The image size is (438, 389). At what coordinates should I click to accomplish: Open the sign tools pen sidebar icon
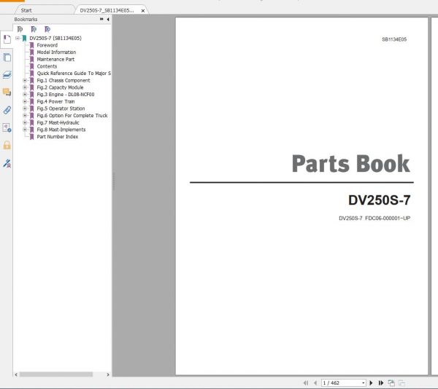point(7,163)
